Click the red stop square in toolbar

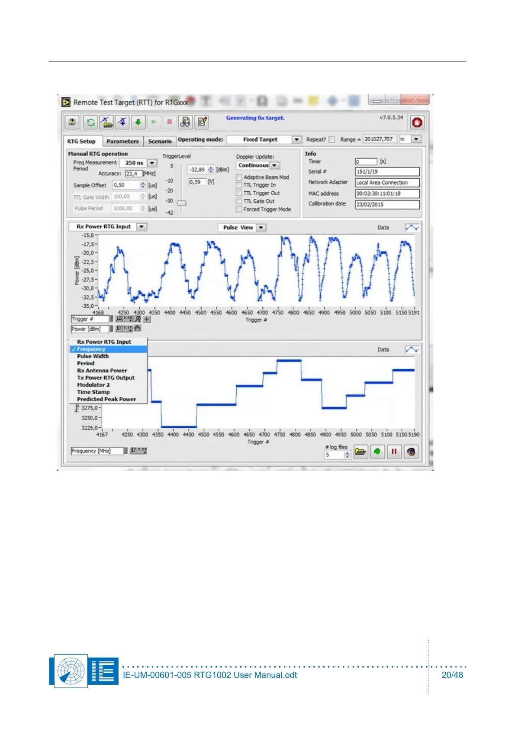click(x=170, y=122)
